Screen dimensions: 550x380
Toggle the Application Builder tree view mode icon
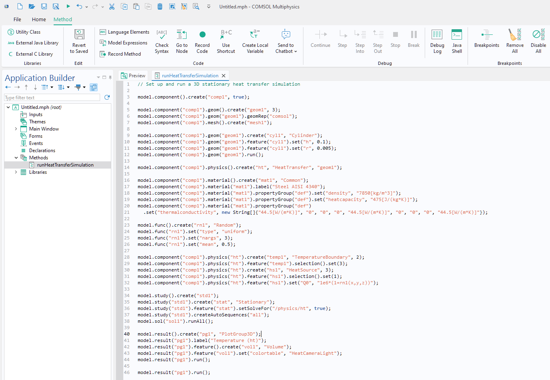tap(94, 87)
